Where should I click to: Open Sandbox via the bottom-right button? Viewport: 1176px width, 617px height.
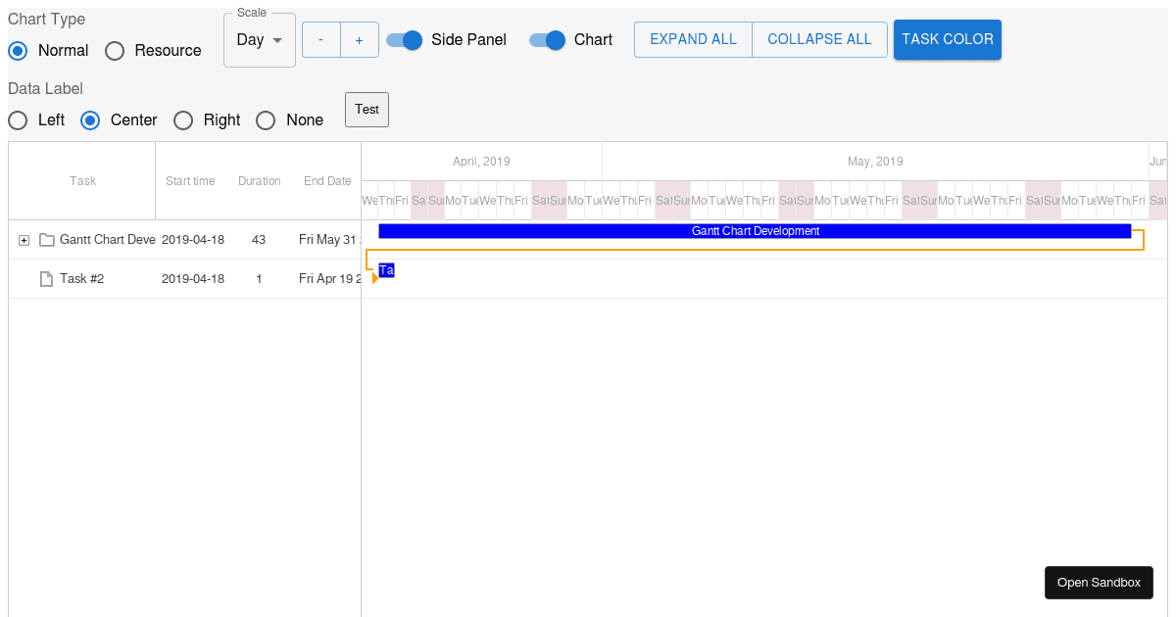tap(1099, 582)
